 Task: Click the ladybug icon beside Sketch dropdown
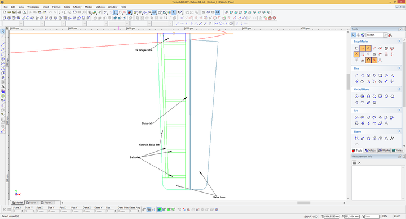click(390, 35)
